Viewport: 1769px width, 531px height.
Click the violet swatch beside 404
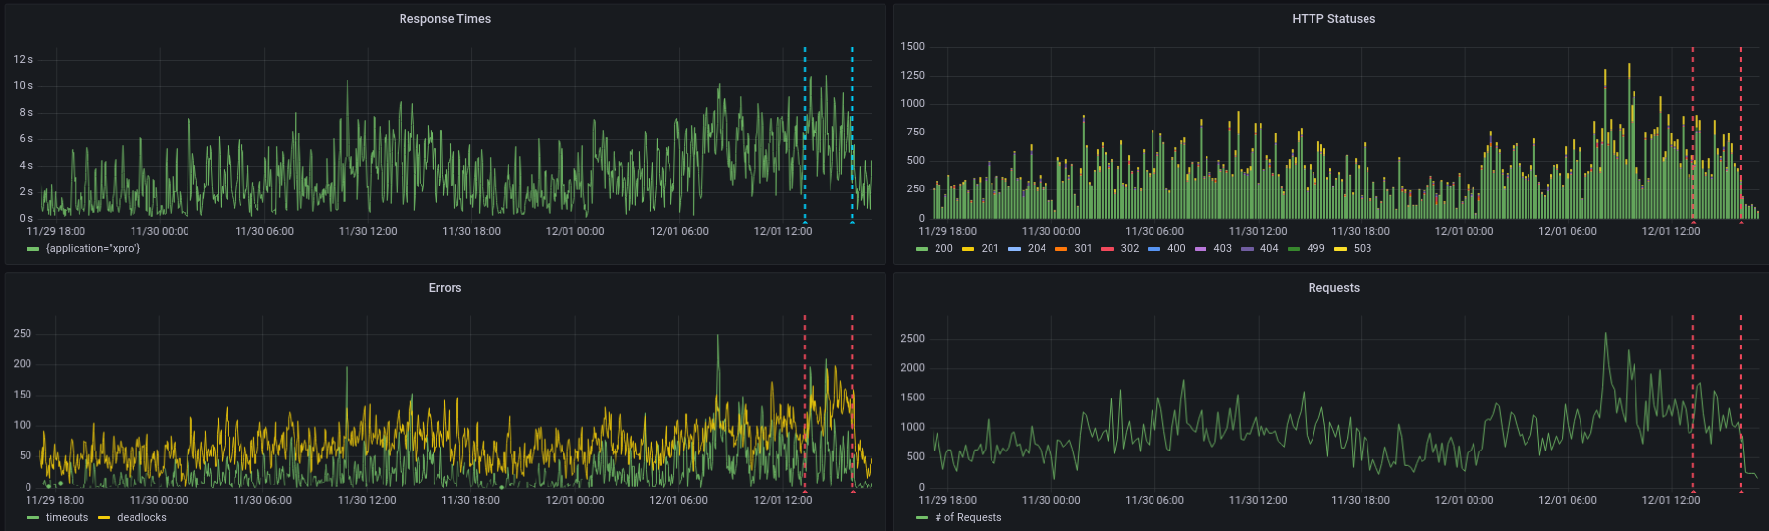click(x=1248, y=249)
